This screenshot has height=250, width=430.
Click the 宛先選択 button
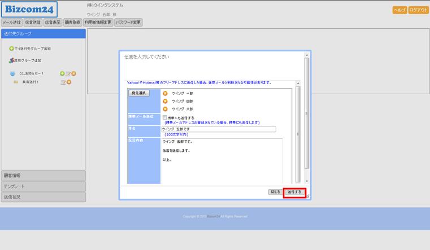[139, 93]
